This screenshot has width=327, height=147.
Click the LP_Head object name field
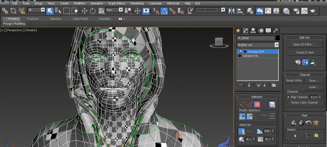click(256, 38)
